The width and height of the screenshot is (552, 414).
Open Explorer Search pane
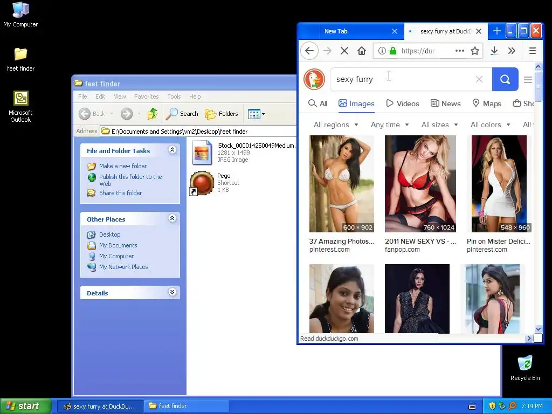[182, 114]
